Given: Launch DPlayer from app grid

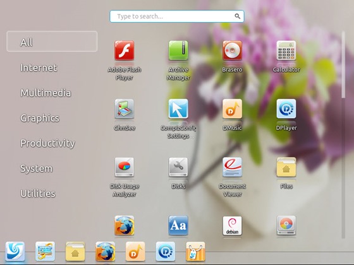Looking at the screenshot, I should tap(286, 109).
